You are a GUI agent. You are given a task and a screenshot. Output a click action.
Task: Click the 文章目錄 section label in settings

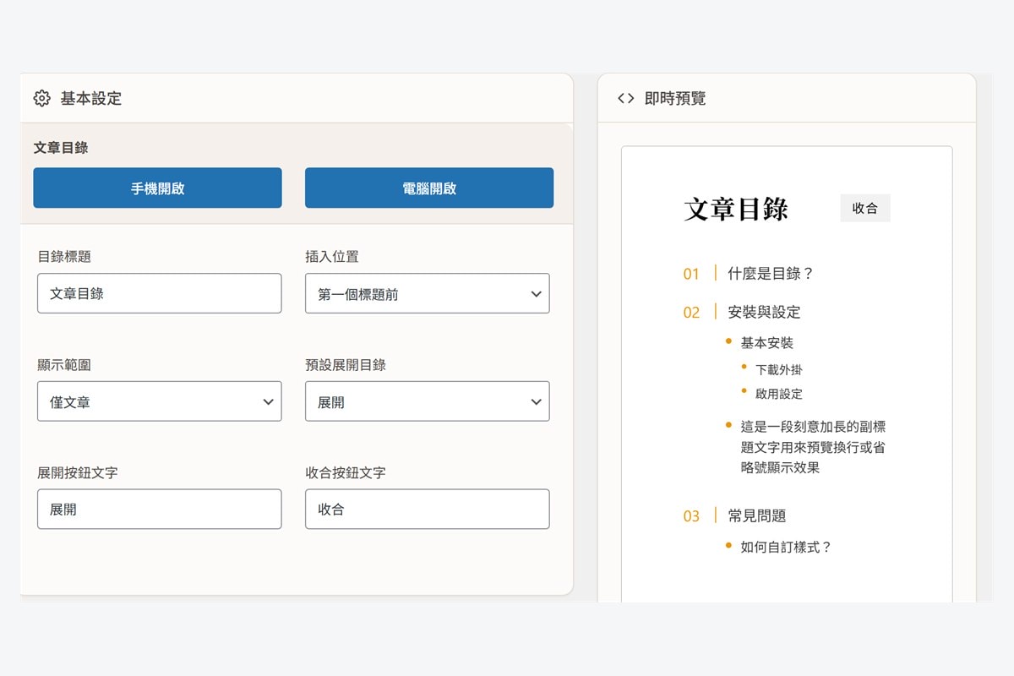[61, 148]
